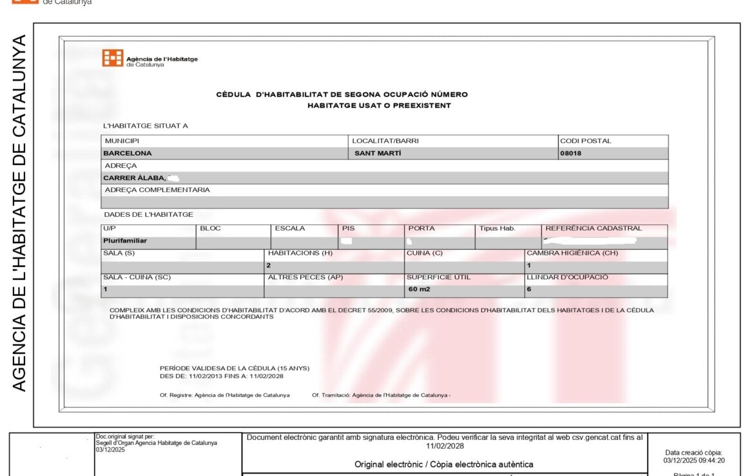Viewport: 754px width, 476px height.
Task: Click the Original electrònic / Còpia autèntica label
Action: pos(443,464)
